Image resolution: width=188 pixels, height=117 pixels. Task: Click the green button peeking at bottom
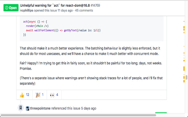pyautogui.click(x=161, y=113)
